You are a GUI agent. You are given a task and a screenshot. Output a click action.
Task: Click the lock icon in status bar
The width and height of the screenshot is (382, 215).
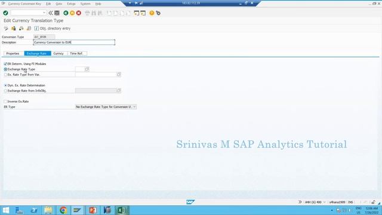pyautogui.click(x=373, y=202)
